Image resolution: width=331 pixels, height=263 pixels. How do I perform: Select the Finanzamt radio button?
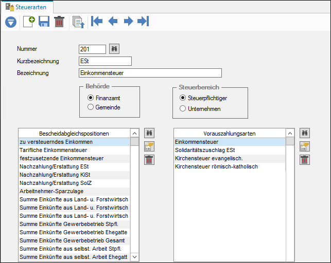pyautogui.click(x=91, y=98)
